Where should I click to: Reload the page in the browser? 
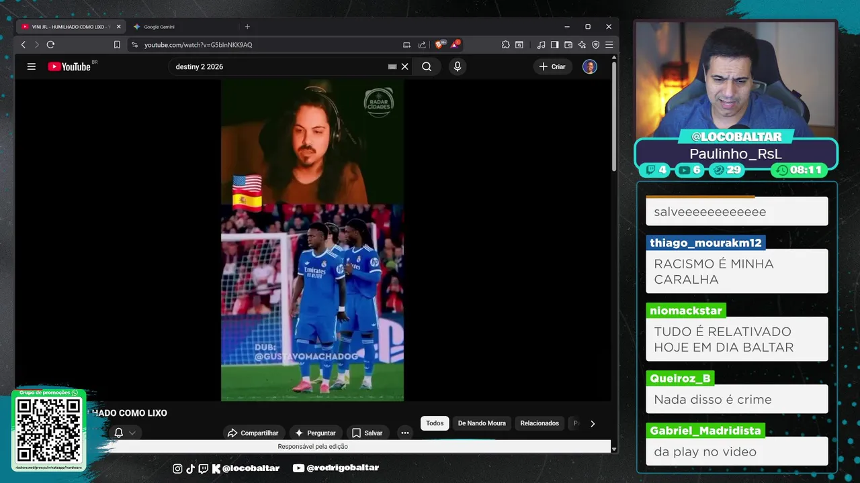[50, 45]
